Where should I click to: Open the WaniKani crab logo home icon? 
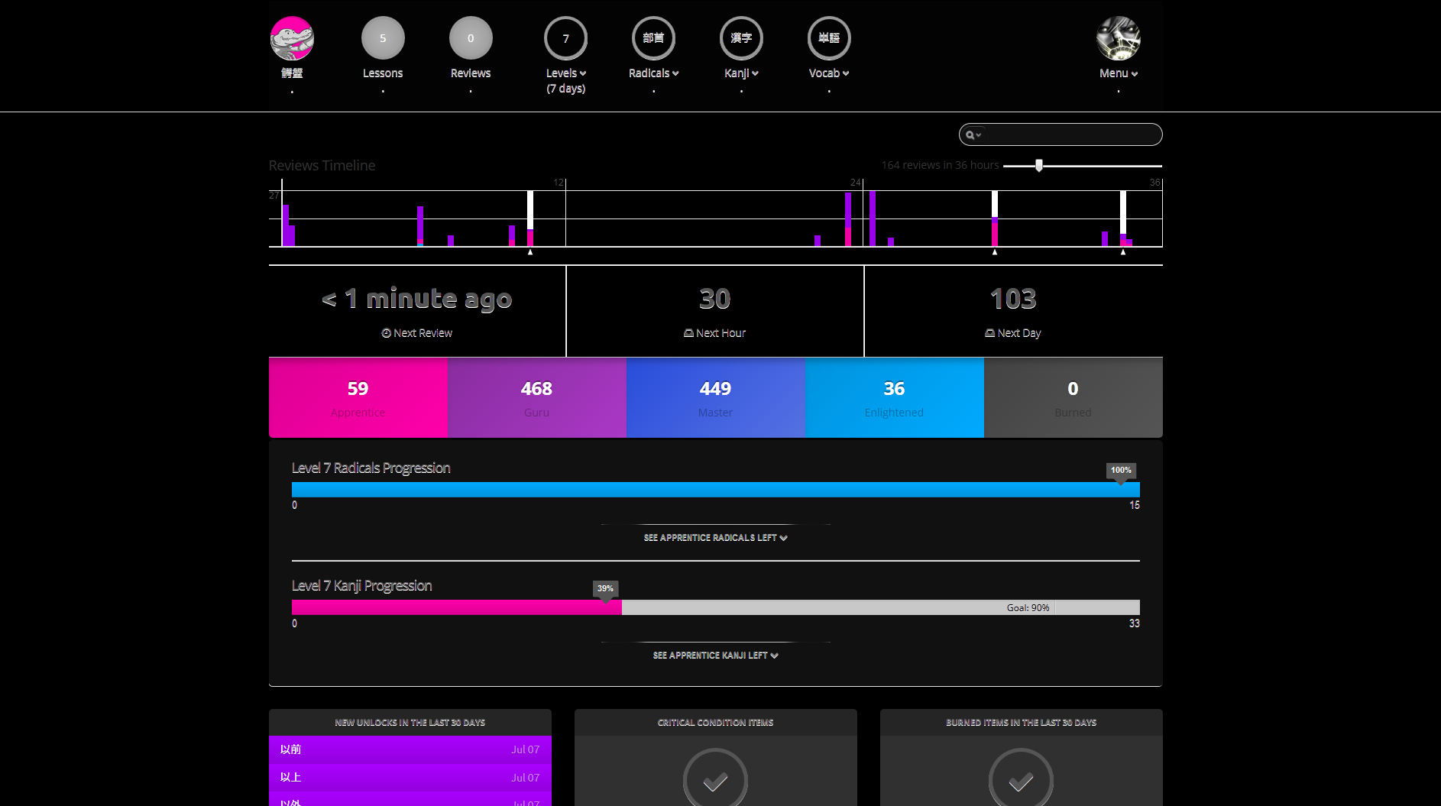coord(293,37)
